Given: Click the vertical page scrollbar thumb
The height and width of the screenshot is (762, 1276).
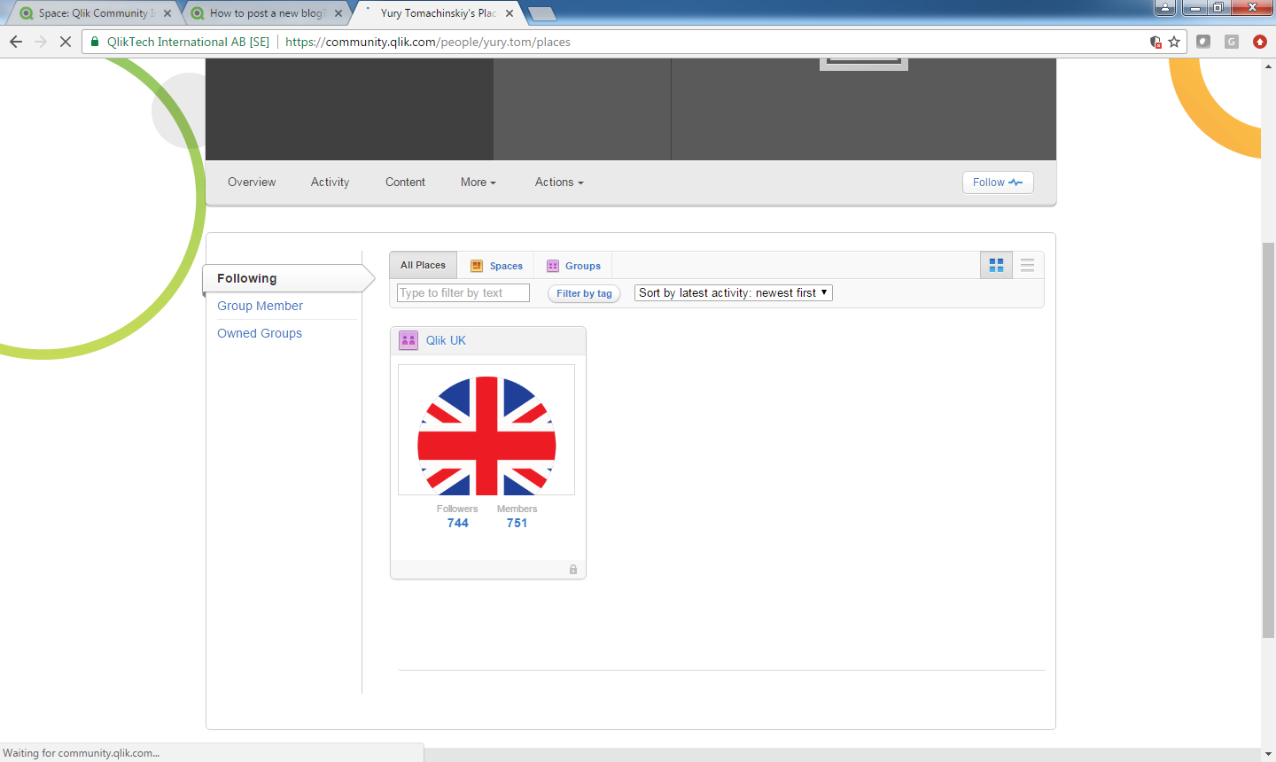Looking at the screenshot, I should pos(1268,439).
